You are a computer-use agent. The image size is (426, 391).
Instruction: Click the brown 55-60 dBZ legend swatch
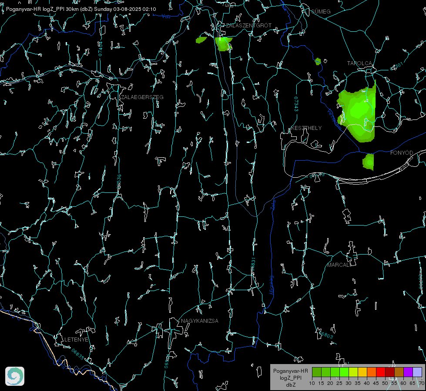(x=399, y=372)
